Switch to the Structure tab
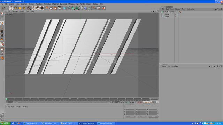The image size is (223, 125). pos(169,7)
